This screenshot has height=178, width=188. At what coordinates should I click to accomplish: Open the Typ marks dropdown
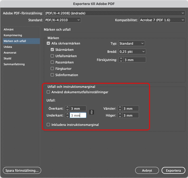tap(131, 43)
